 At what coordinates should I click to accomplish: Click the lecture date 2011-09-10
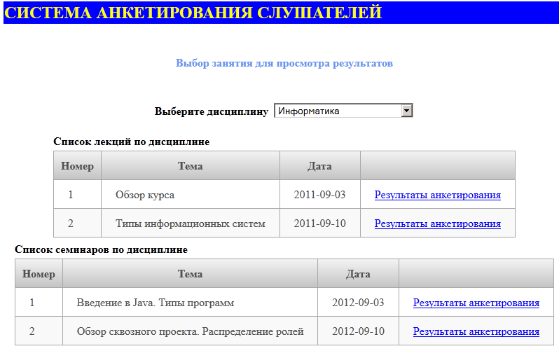pos(320,223)
